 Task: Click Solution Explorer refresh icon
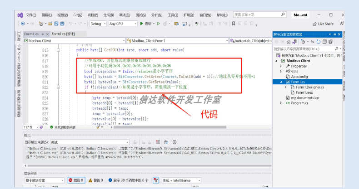319,42
